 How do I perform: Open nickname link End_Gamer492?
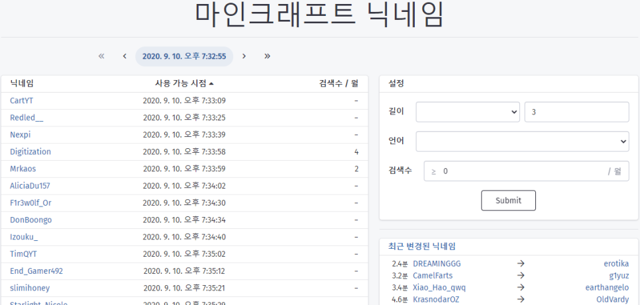[x=36, y=271]
